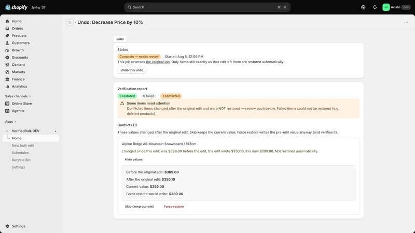Open the bottom Settings gear icon
The image size is (415, 233).
[7, 226]
